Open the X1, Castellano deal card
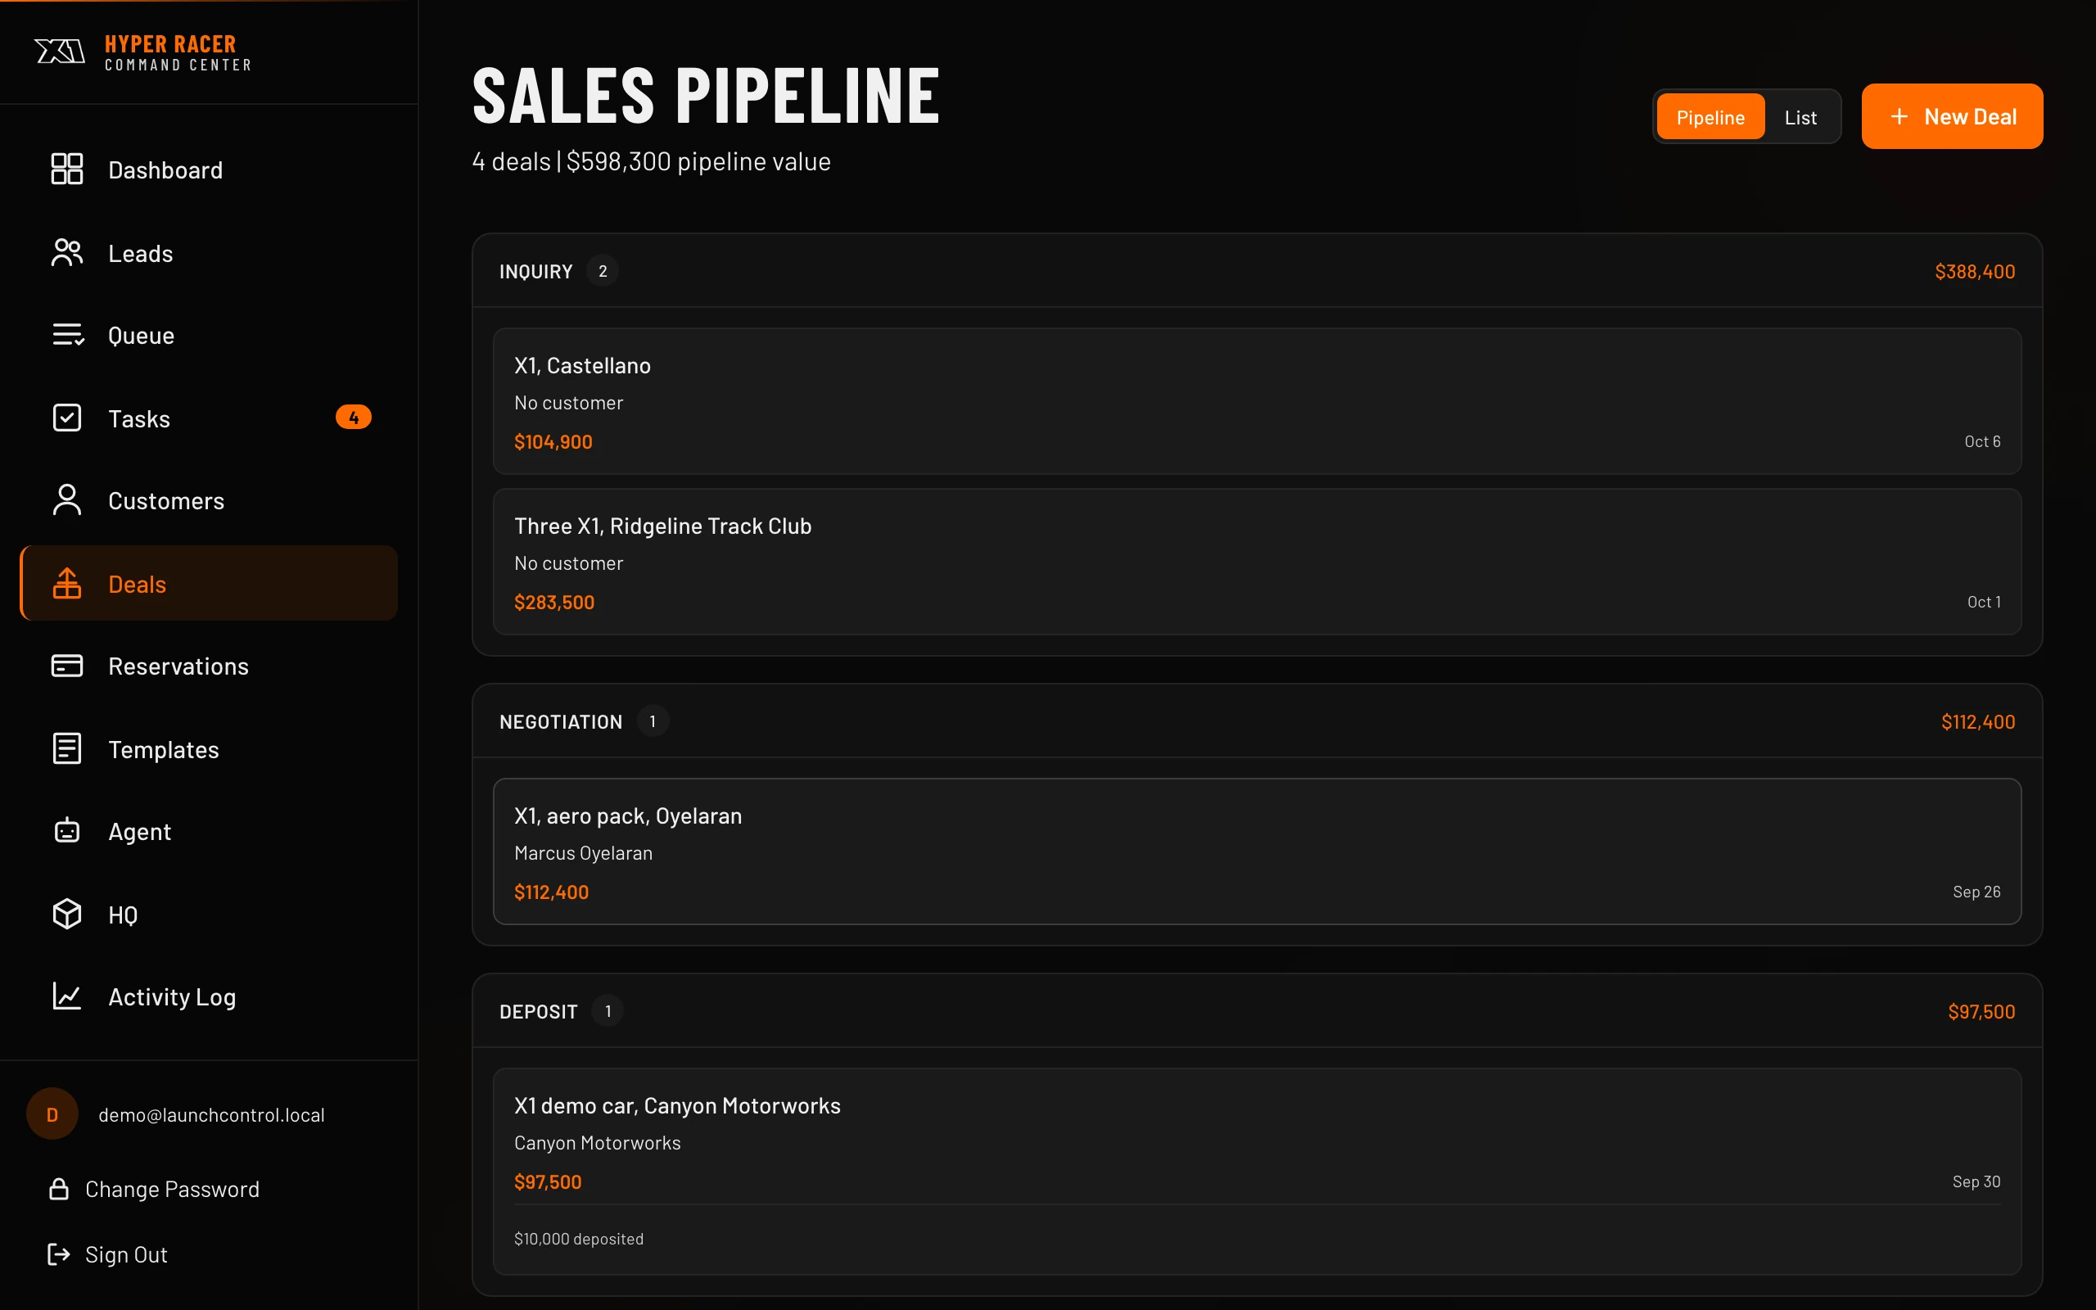 (1257, 401)
